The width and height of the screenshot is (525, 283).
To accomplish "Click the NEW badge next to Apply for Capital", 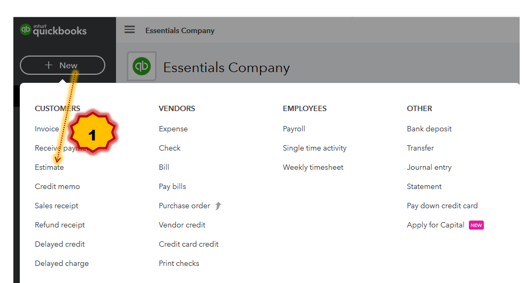I will point(476,225).
